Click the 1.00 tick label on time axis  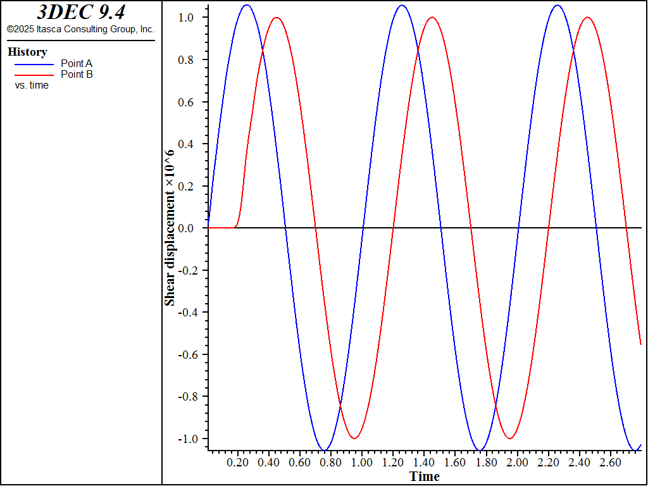coord(362,463)
